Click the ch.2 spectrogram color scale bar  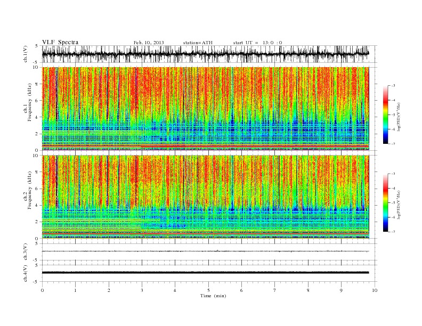click(x=385, y=202)
